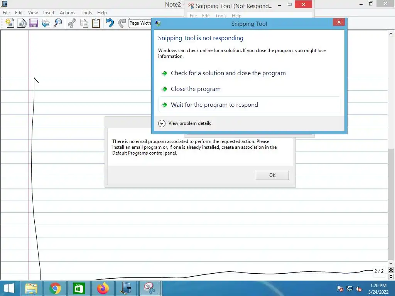Click the network tray icon
This screenshot has width=395, height=296.
[x=349, y=289]
